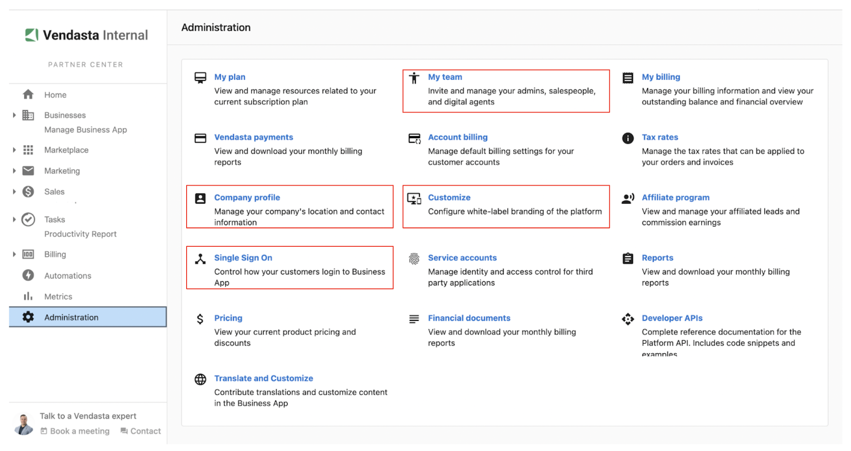Open the Reports link

(x=657, y=257)
